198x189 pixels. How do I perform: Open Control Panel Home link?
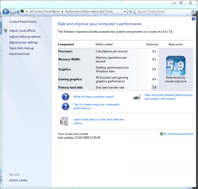pos(23,22)
